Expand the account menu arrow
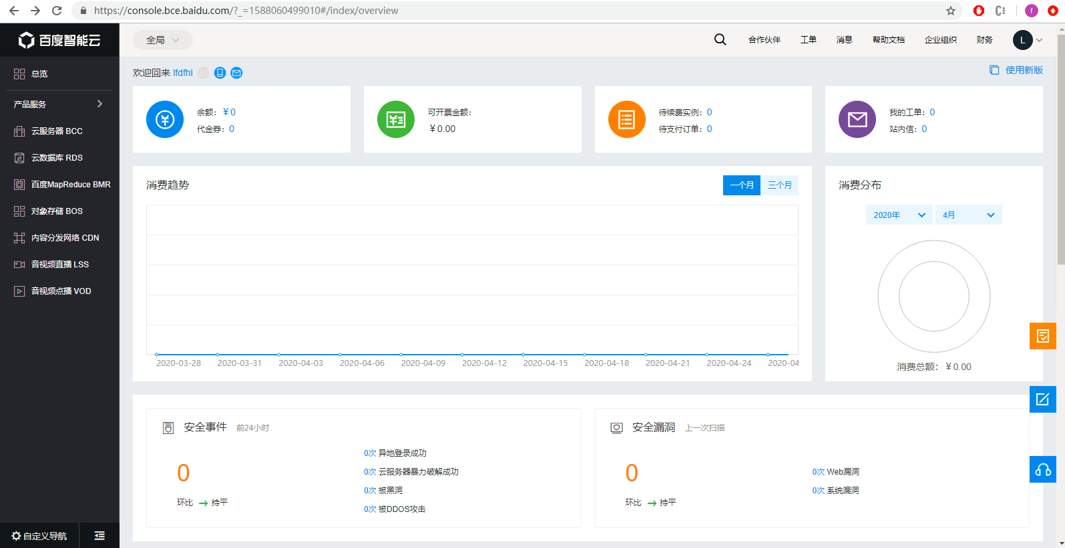 1039,40
